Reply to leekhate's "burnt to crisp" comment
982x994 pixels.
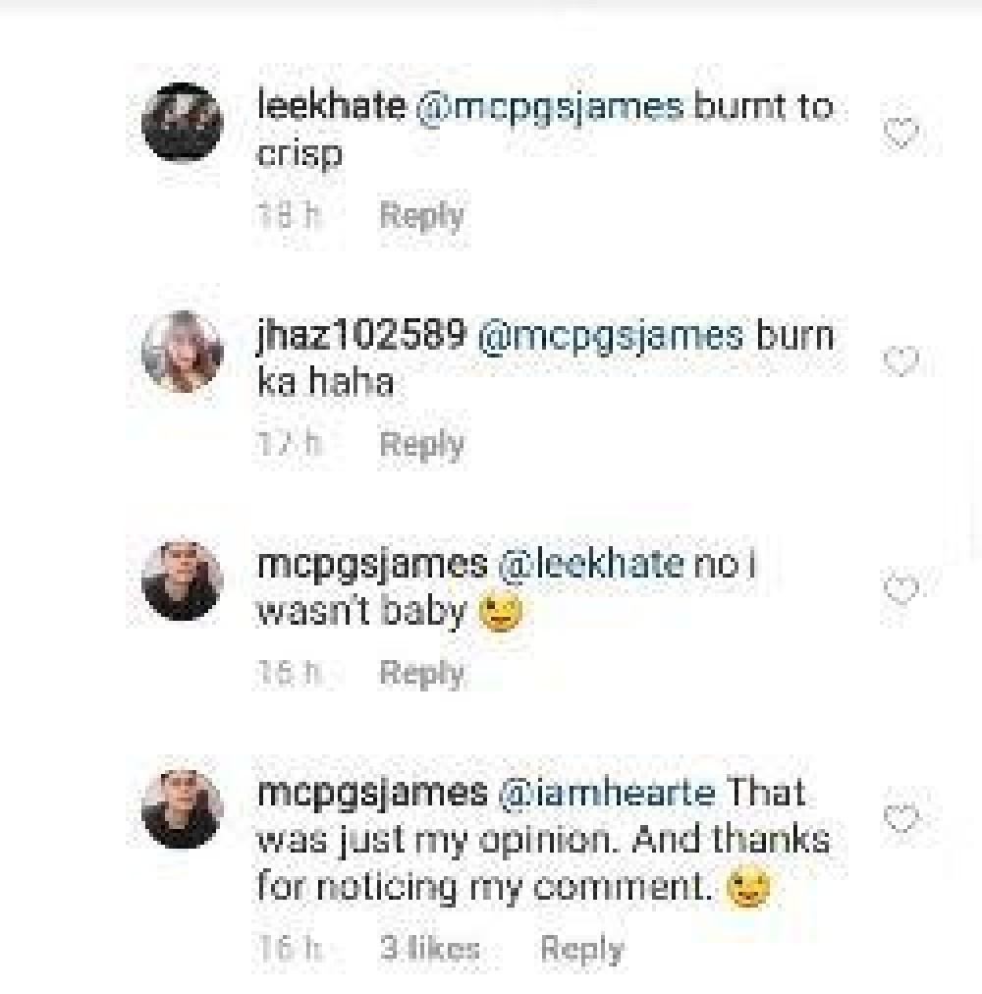pos(421,215)
